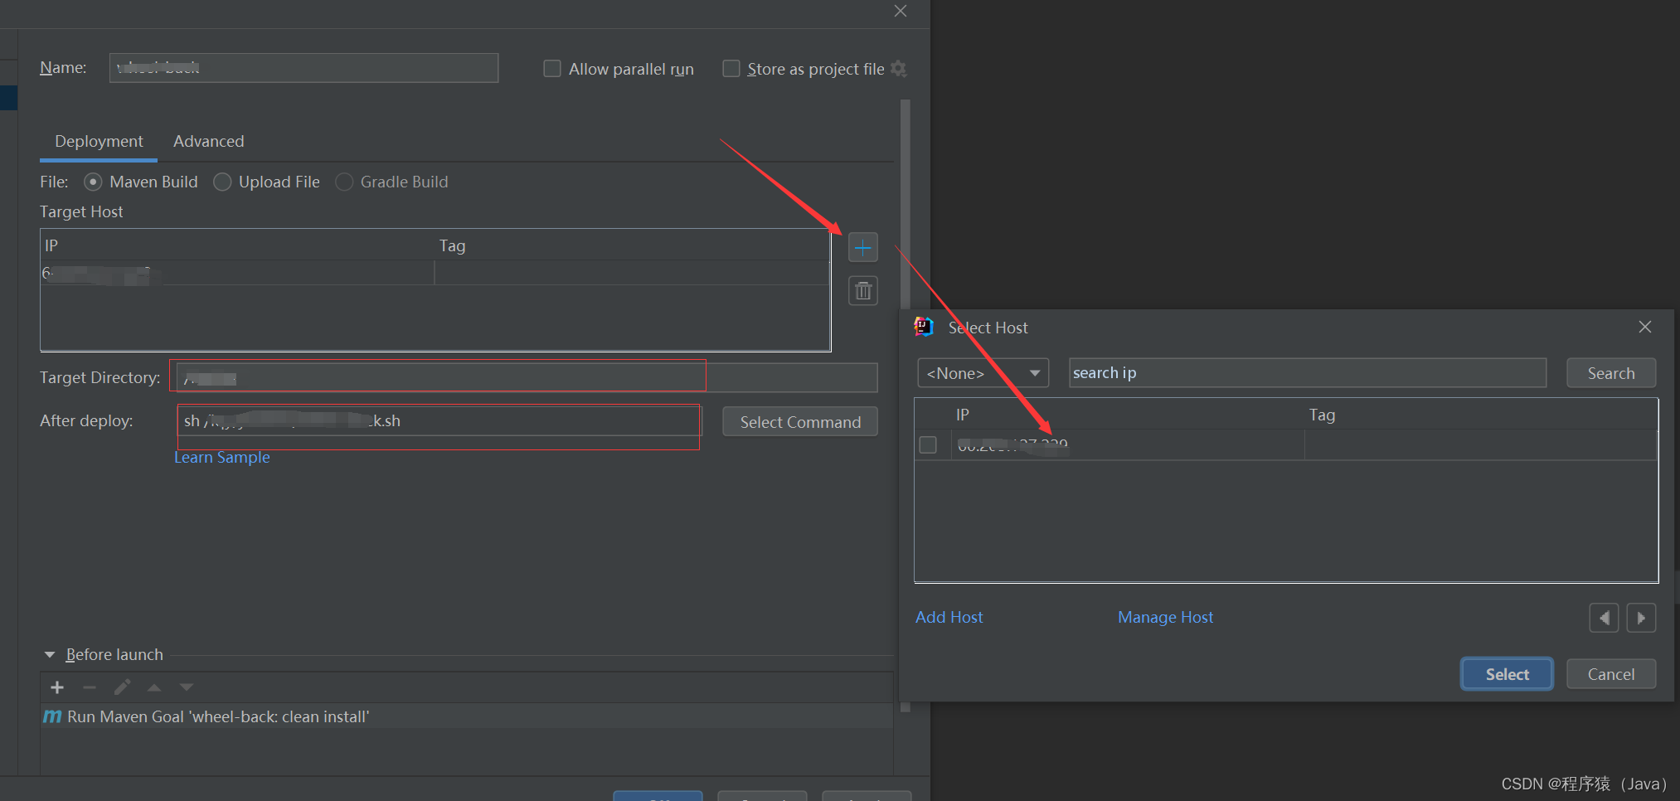
Task: Go to previous page in Select Host
Action: click(1604, 618)
